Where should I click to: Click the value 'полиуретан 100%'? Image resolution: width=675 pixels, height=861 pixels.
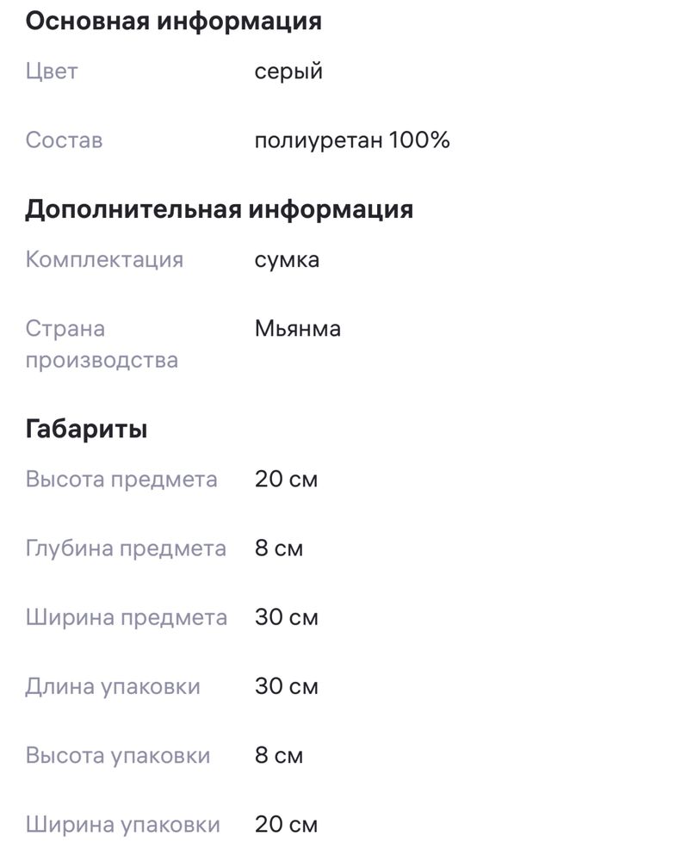click(352, 140)
